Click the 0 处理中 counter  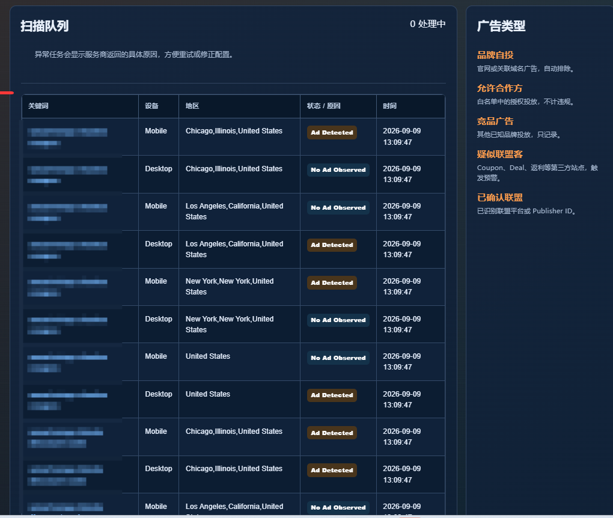tap(427, 24)
